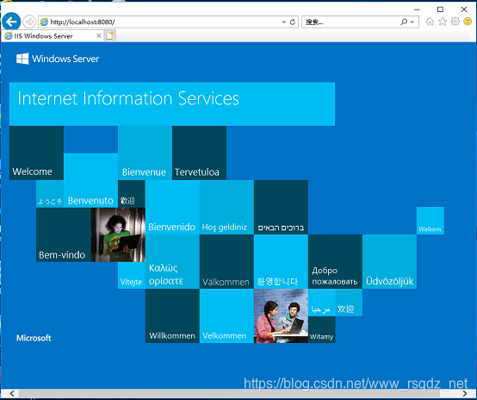
Task: Click the Internet Information Services banner
Action: coord(172,104)
